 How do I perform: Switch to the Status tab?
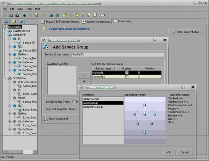coord(48,21)
